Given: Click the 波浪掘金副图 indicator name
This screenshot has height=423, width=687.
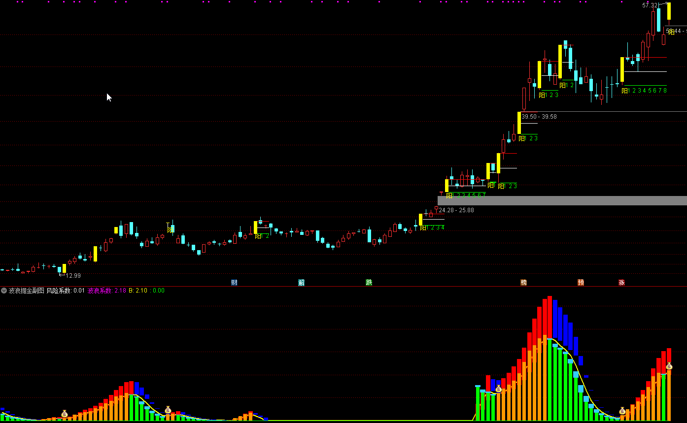Looking at the screenshot, I should point(26,291).
